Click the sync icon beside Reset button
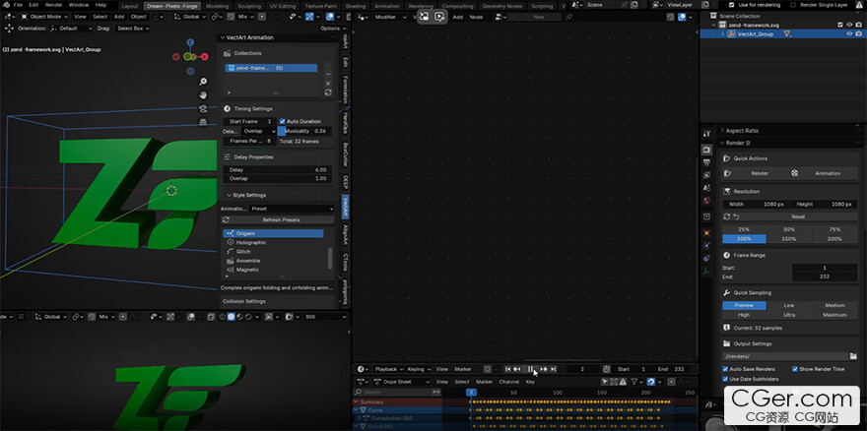 pos(727,216)
